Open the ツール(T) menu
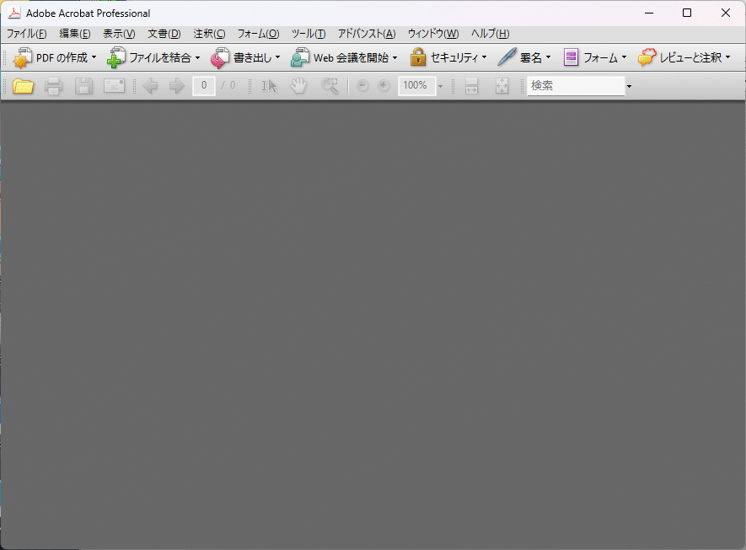This screenshot has width=746, height=550. tap(309, 34)
